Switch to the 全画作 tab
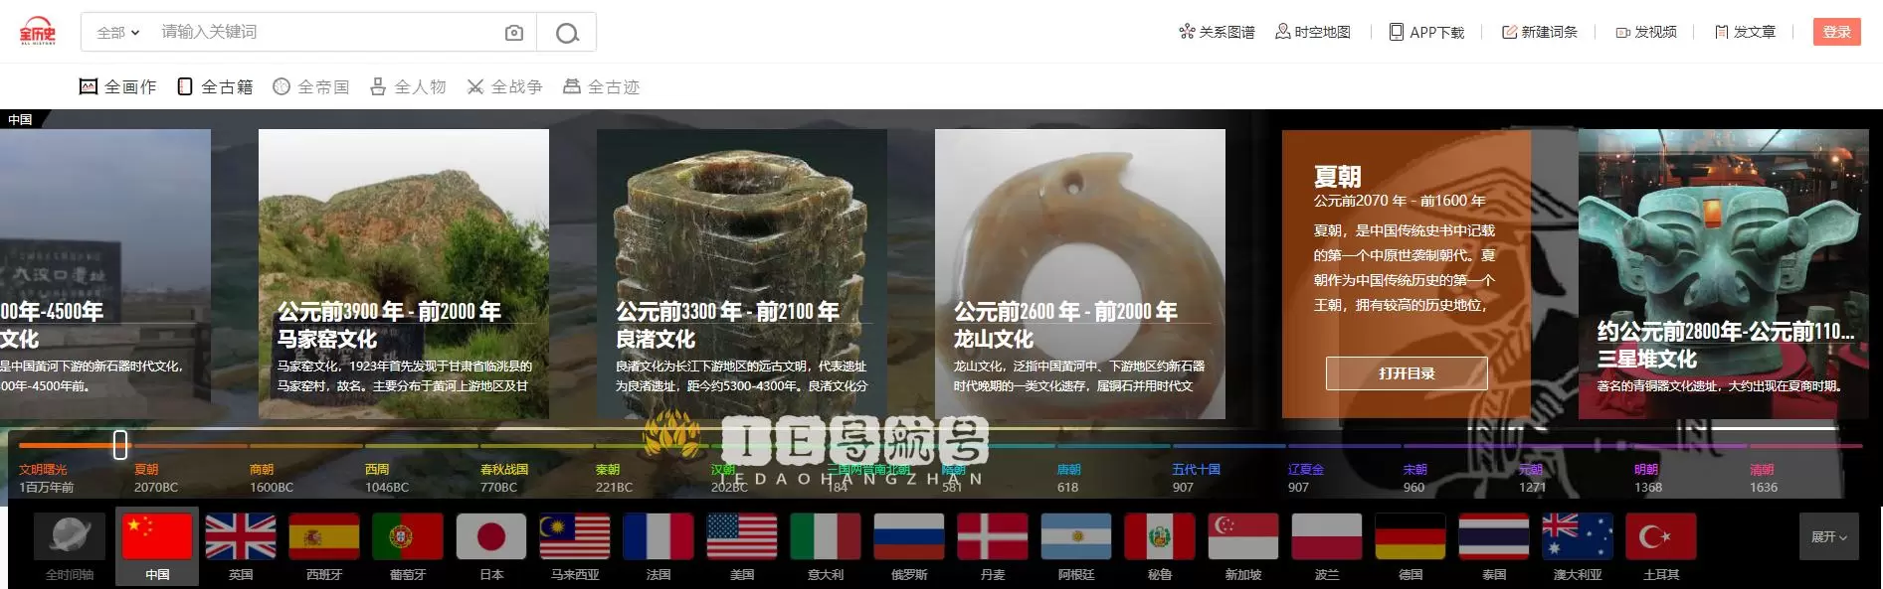The height and width of the screenshot is (589, 1883). point(117,86)
